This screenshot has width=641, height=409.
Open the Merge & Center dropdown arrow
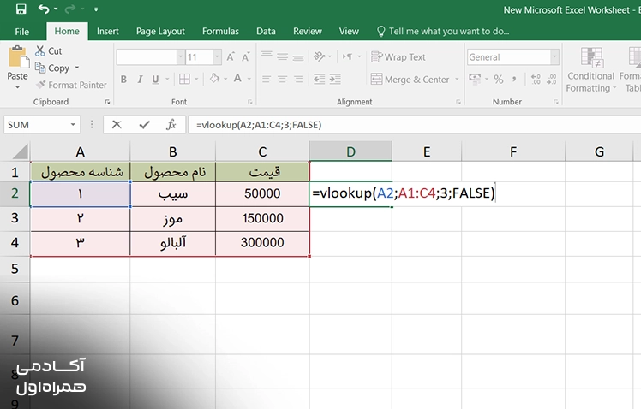[x=457, y=80]
